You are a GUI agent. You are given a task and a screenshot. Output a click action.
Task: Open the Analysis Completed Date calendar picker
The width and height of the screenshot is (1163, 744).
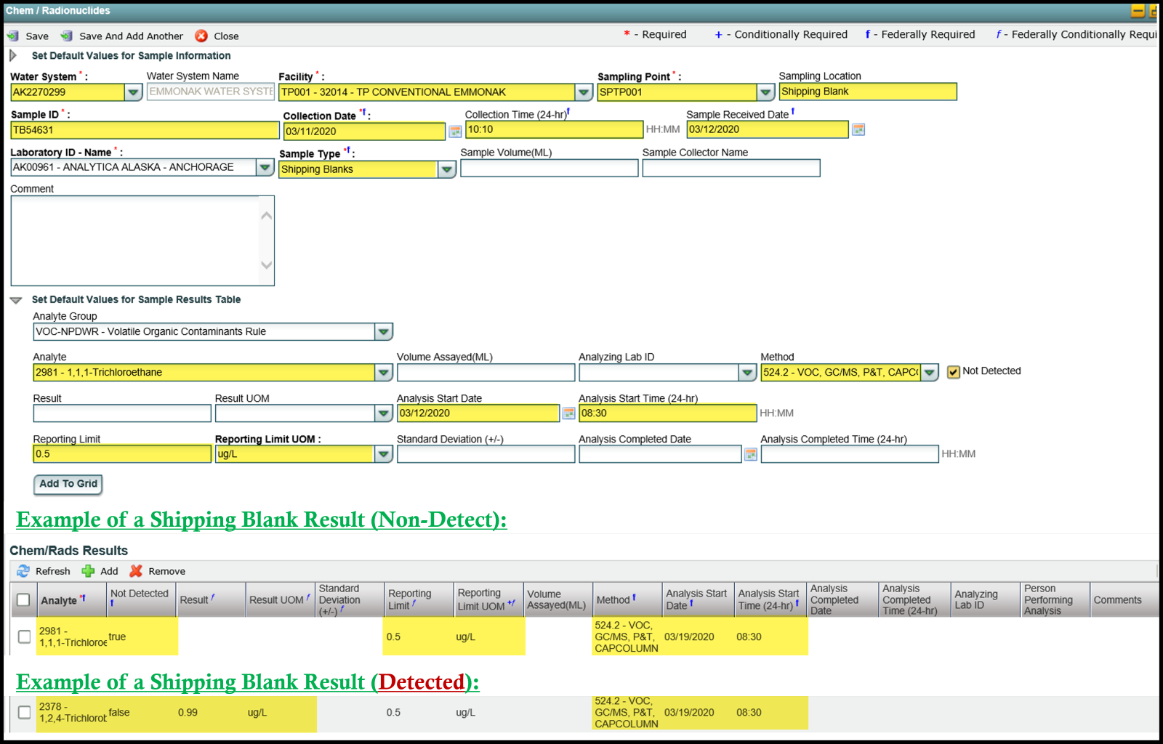pos(751,454)
